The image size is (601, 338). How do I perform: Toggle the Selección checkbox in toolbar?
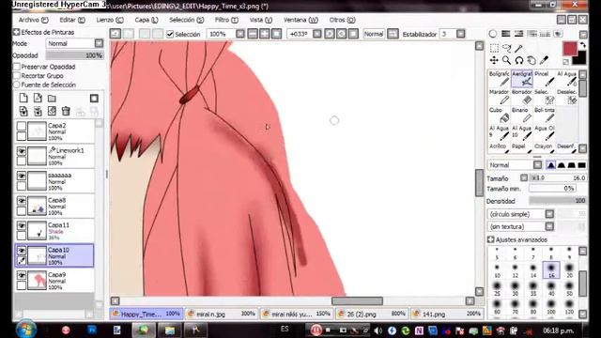click(x=170, y=34)
